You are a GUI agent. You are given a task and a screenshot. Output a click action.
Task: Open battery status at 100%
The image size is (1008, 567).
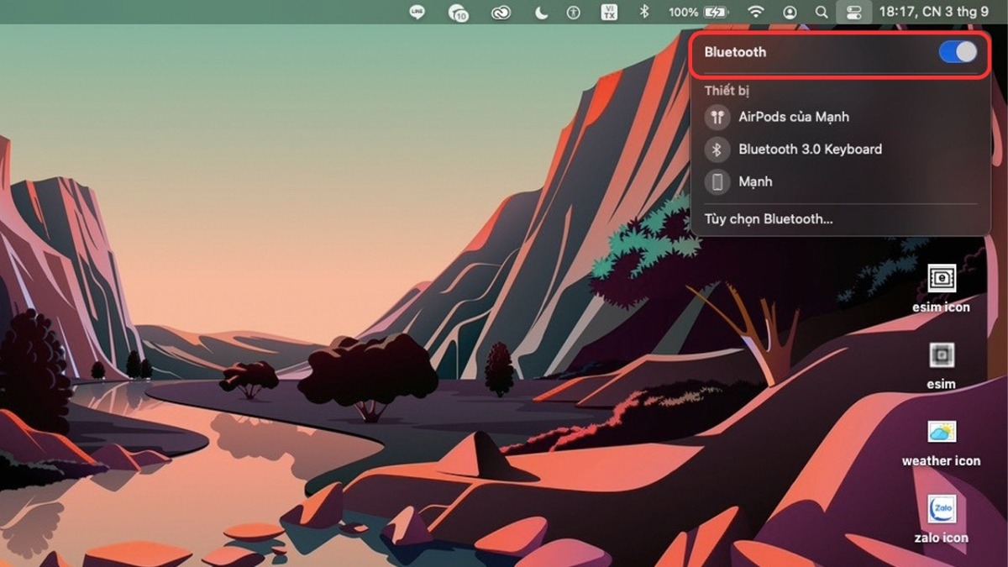(x=699, y=12)
